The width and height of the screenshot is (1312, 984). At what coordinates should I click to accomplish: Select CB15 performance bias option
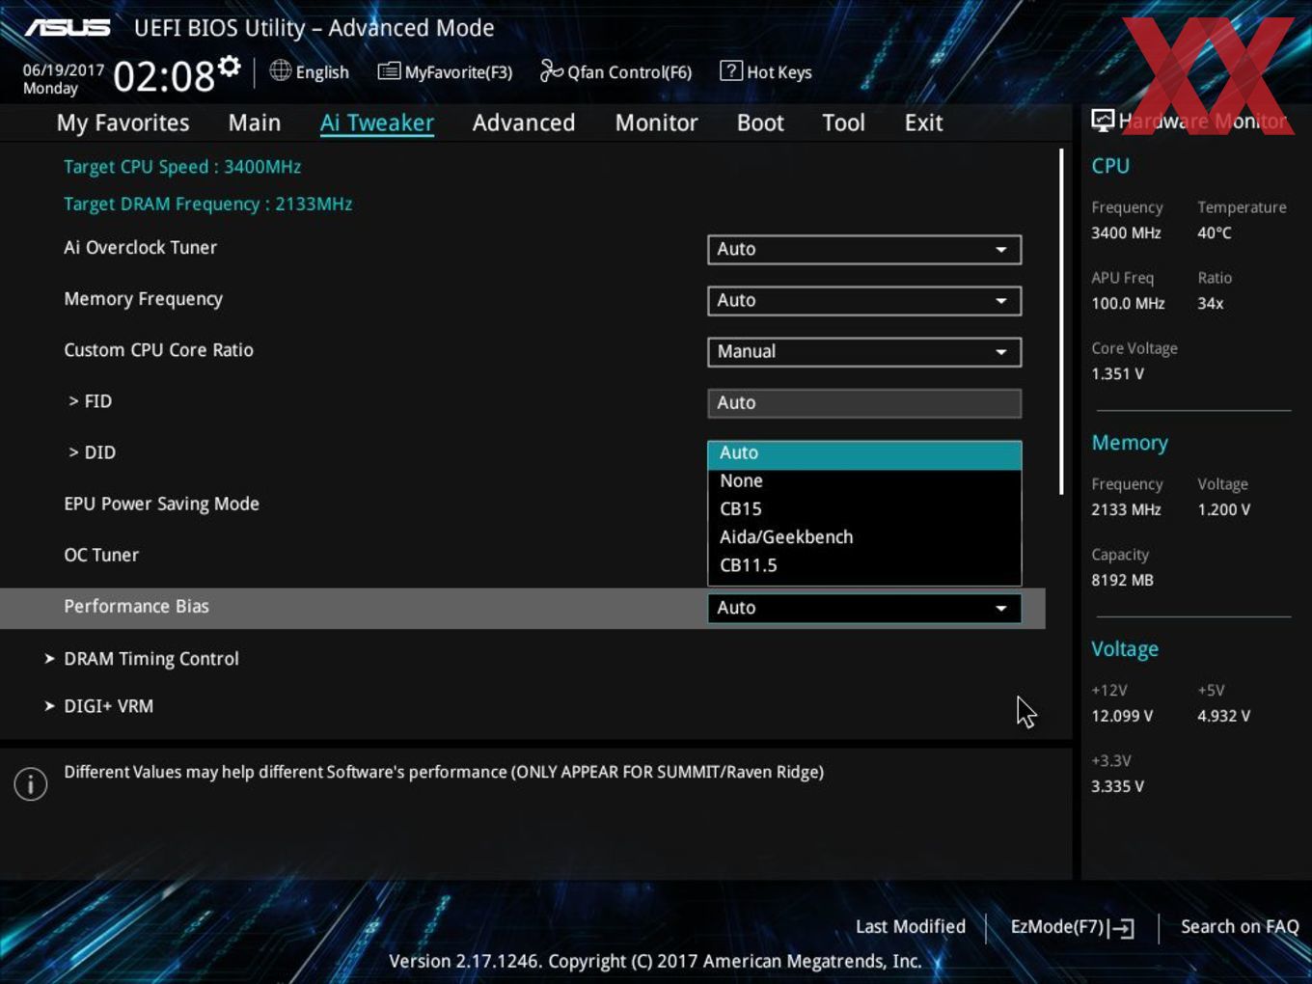point(864,508)
